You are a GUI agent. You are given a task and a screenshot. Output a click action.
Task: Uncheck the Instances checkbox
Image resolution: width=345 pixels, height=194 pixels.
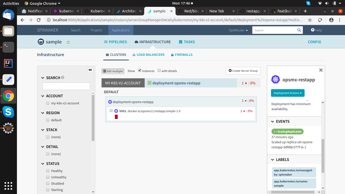point(140,70)
